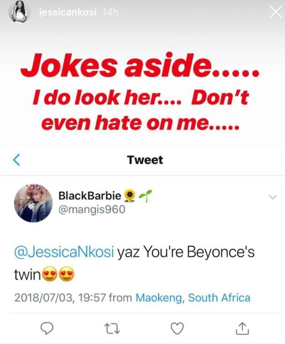Open the tweet options dropdown chevron
Image resolution: width=285 pixels, height=344 pixels.
273,197
